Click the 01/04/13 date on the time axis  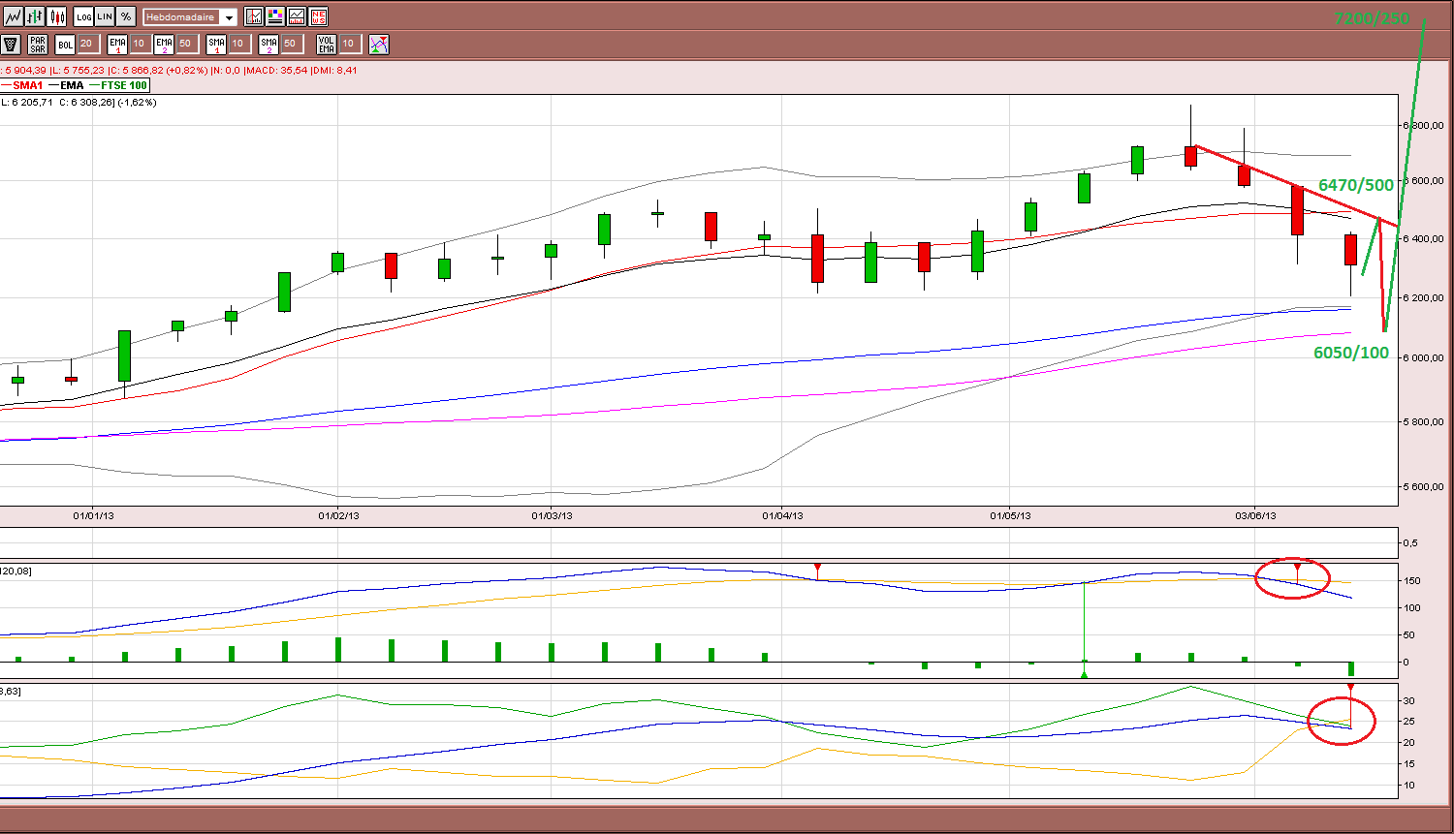point(782,515)
